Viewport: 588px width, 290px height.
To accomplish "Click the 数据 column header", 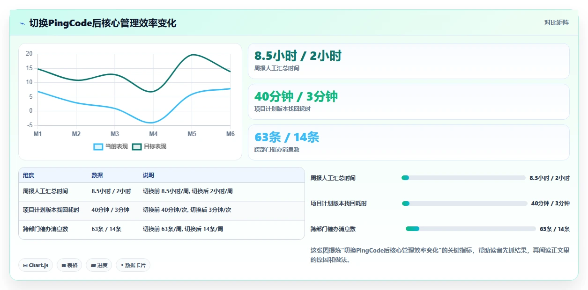I will click(97, 175).
